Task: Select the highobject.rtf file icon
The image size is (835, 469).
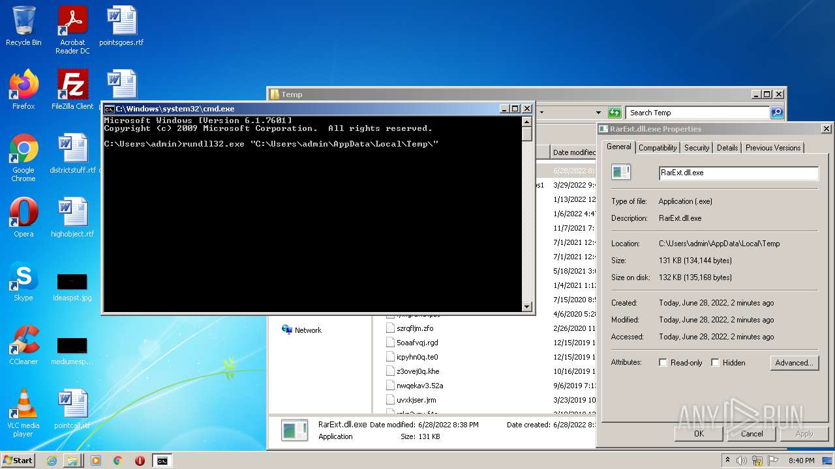Action: [72, 218]
